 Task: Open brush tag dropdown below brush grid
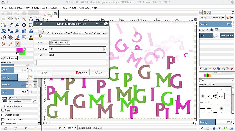pyautogui.click(x=232, y=116)
